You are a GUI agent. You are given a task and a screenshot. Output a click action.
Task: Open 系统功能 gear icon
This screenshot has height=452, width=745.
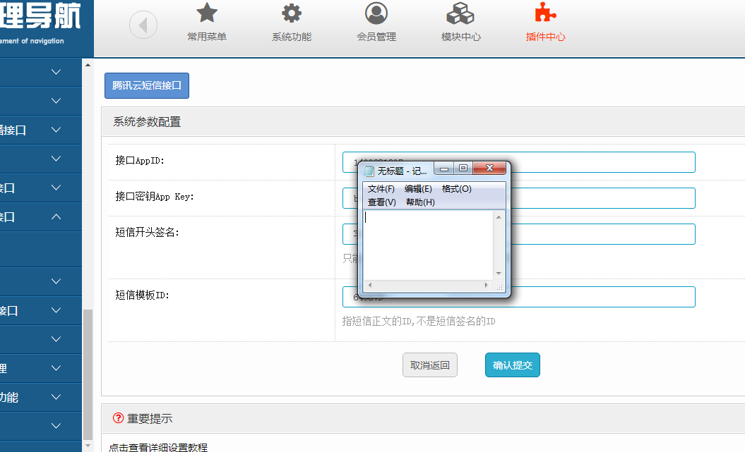click(292, 13)
